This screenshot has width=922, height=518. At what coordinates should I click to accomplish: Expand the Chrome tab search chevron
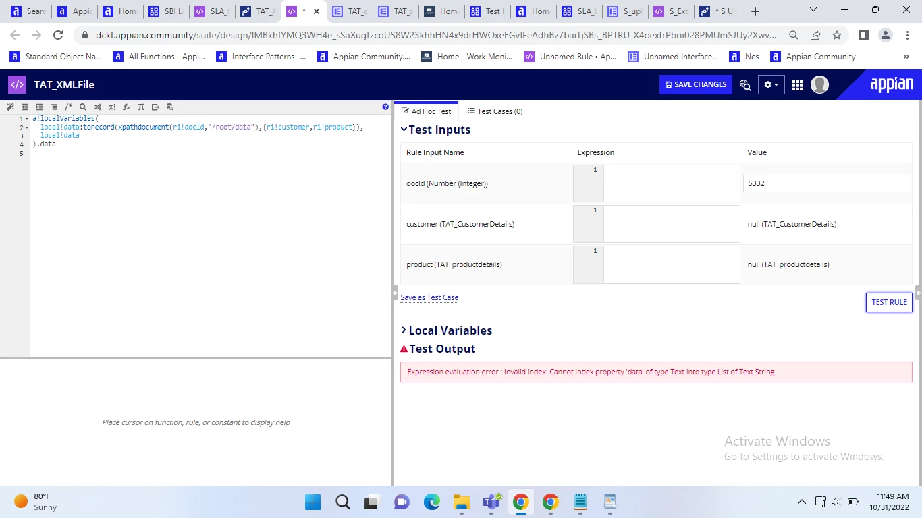pos(813,10)
